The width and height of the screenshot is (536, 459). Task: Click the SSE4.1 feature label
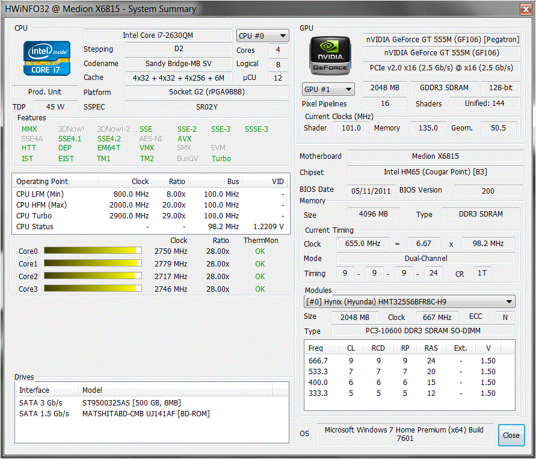pyautogui.click(x=70, y=139)
